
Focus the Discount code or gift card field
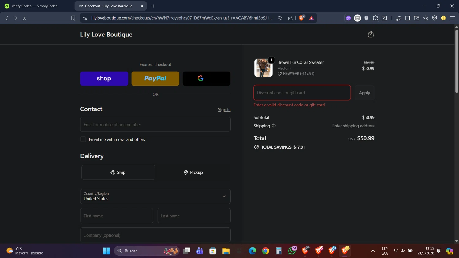tap(302, 93)
